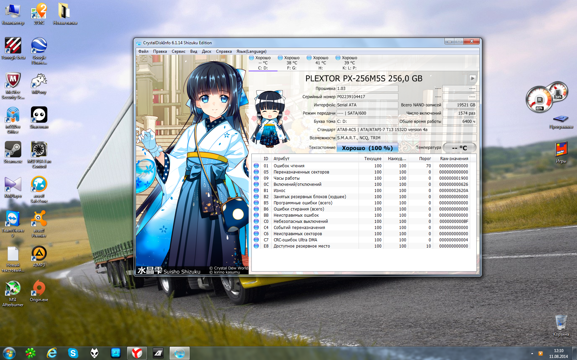577x360 pixels.
Task: Click the Прошивка field showing 1.03
Action: click(x=367, y=88)
